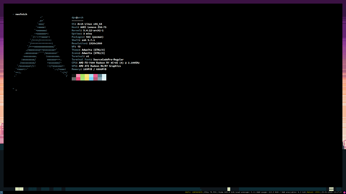This screenshot has width=346, height=194.
Task: Click workspace 1 indicator in status bar
Action: pos(2,192)
